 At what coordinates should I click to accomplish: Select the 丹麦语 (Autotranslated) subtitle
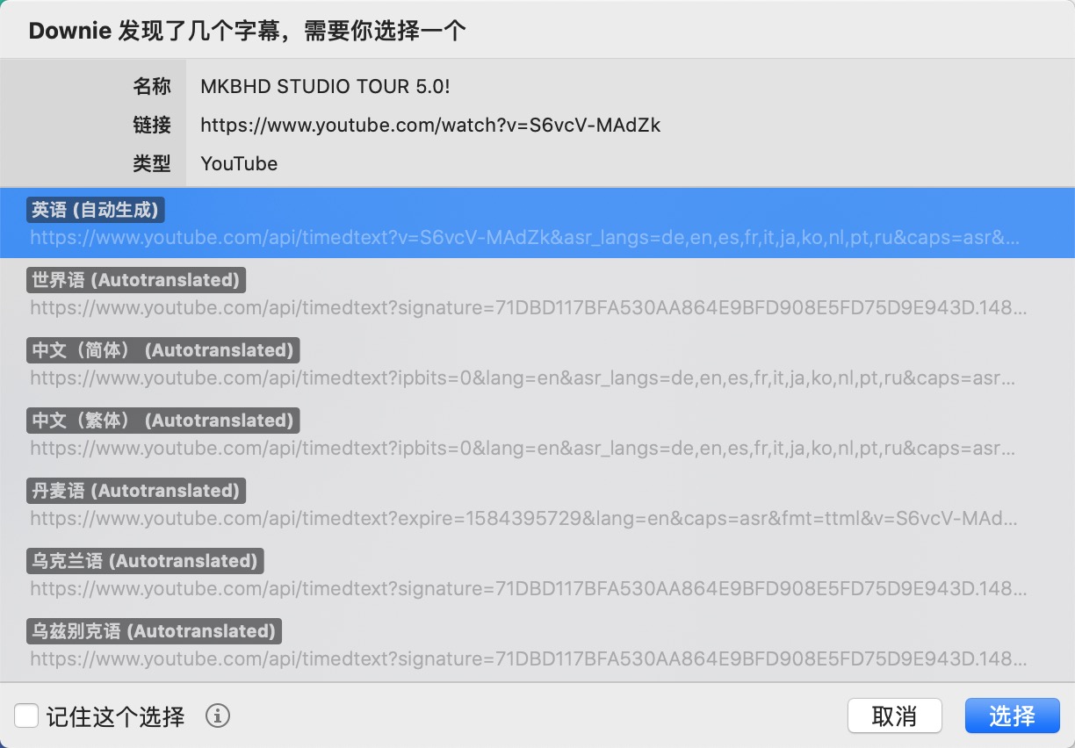pyautogui.click(x=537, y=504)
